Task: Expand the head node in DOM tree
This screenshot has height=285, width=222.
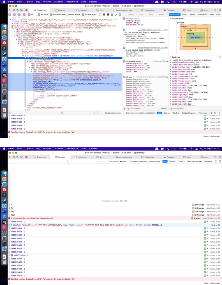Action: 12,22
